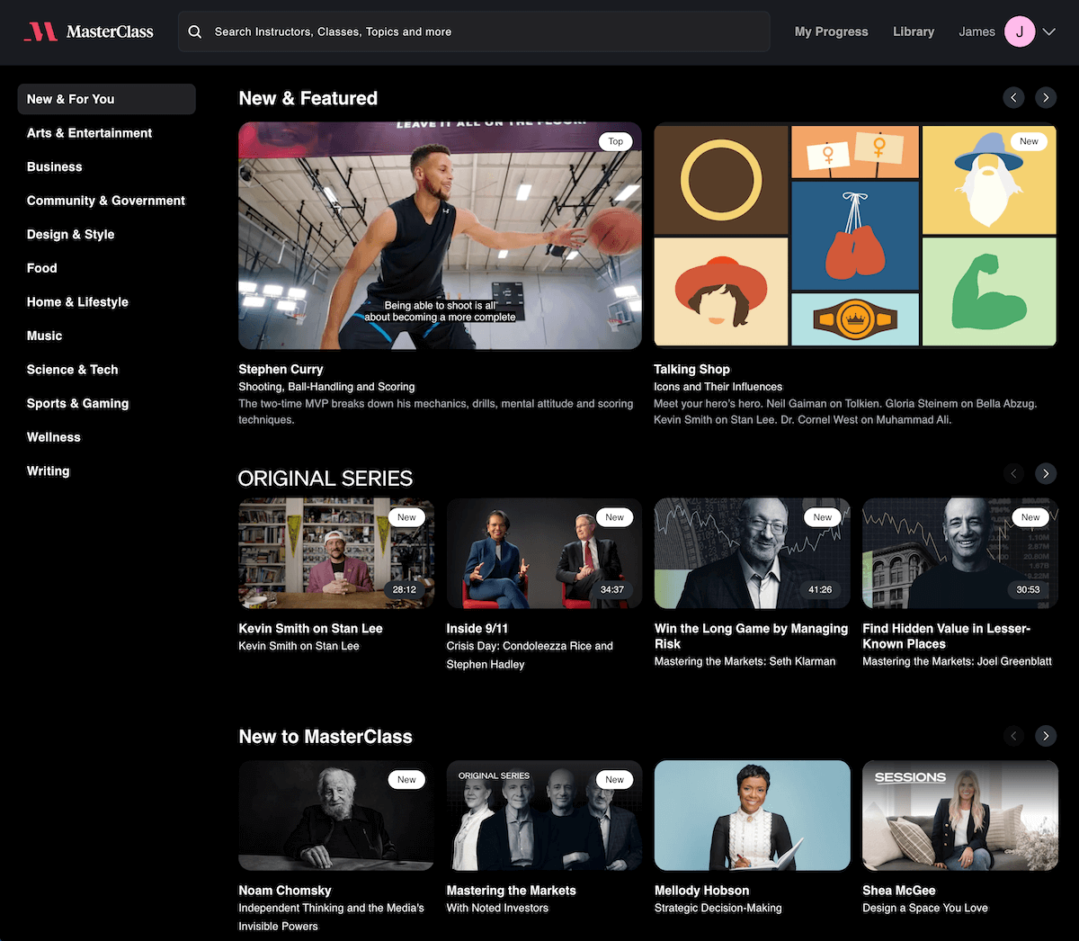Select Design & Style category
This screenshot has width=1079, height=941.
(70, 234)
